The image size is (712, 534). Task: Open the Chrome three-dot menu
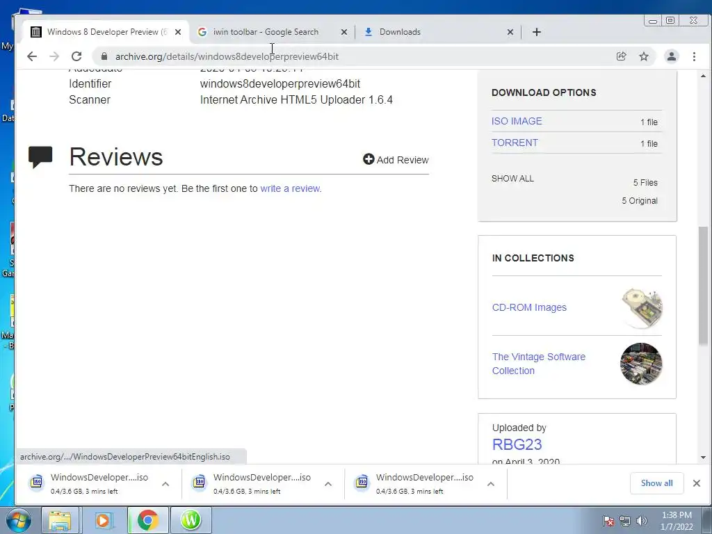pyautogui.click(x=694, y=56)
